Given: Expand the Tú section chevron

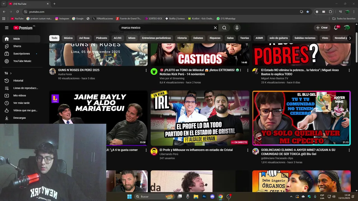Looking at the screenshot, I should [11, 73].
